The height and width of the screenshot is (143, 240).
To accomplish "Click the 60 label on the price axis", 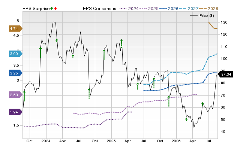I will [x=223, y=107].
